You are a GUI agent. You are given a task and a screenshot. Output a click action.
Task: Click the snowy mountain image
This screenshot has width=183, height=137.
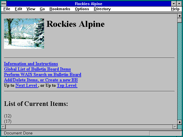(24, 34)
